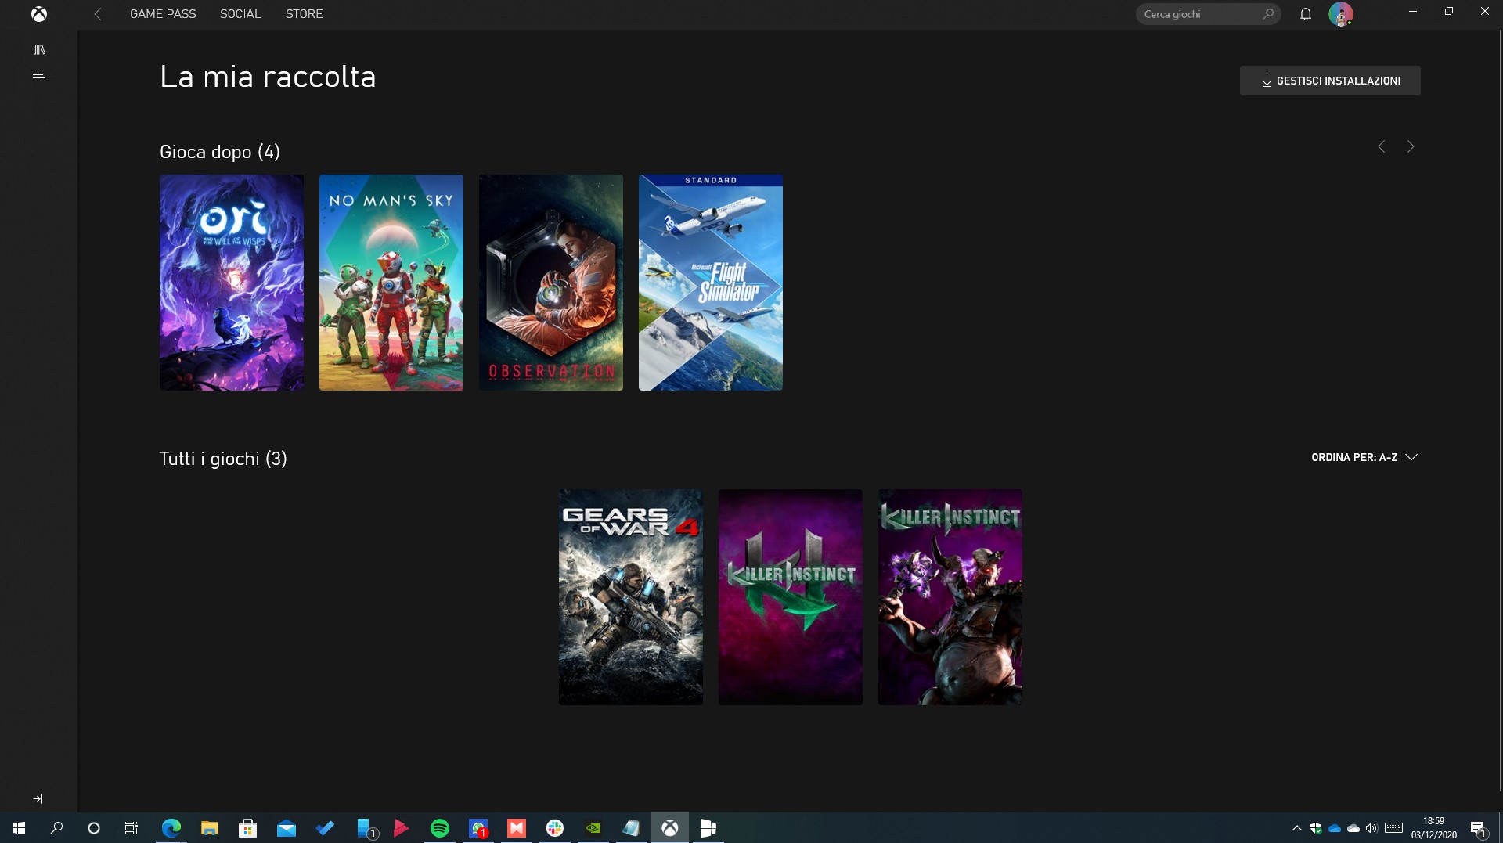Open Task View in taskbar
The height and width of the screenshot is (843, 1503).
(x=132, y=828)
